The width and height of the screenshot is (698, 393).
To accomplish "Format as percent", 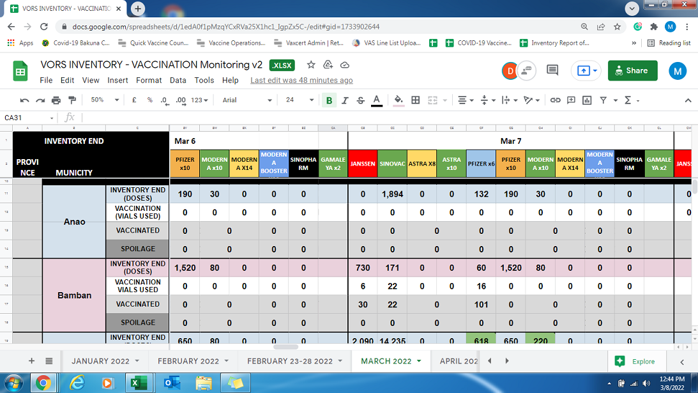I will coord(150,100).
